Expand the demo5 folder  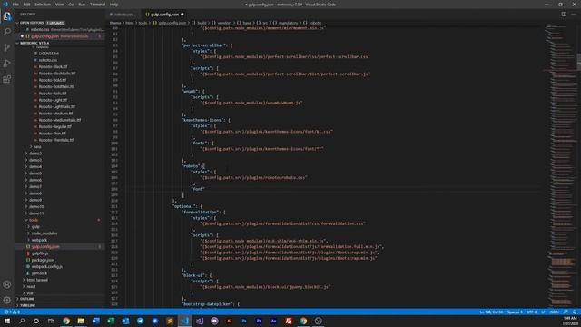click(x=35, y=173)
